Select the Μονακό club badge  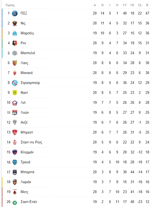[15, 73]
